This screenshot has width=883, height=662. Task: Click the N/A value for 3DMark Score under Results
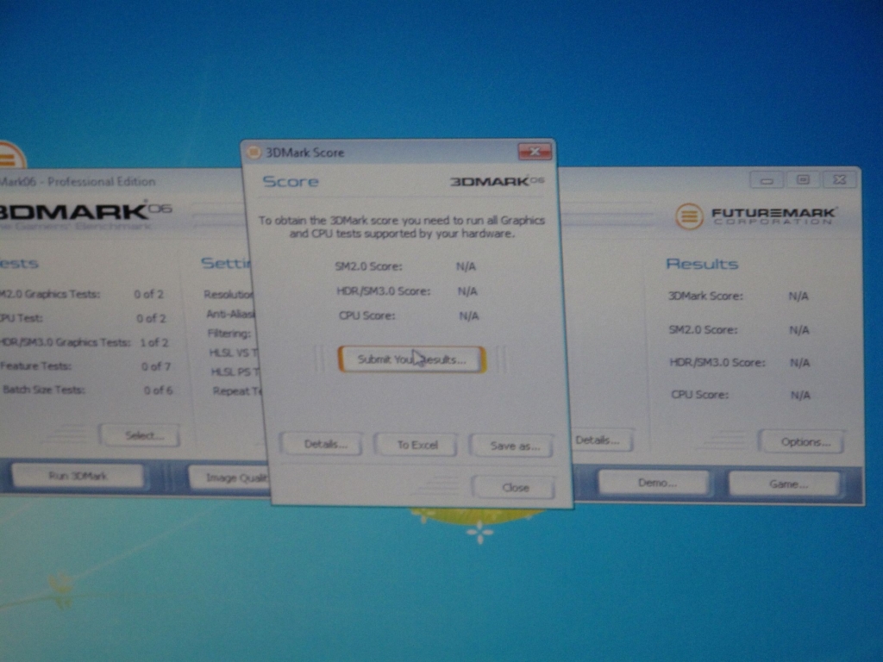point(798,297)
